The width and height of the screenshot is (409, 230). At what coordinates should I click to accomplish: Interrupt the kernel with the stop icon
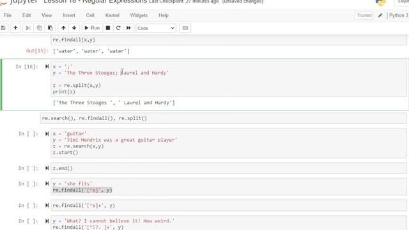(x=108, y=28)
